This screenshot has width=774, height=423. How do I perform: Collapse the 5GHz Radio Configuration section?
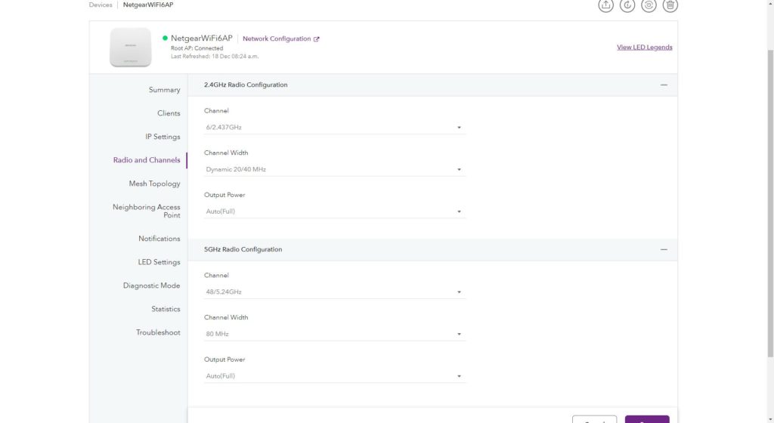pyautogui.click(x=664, y=249)
